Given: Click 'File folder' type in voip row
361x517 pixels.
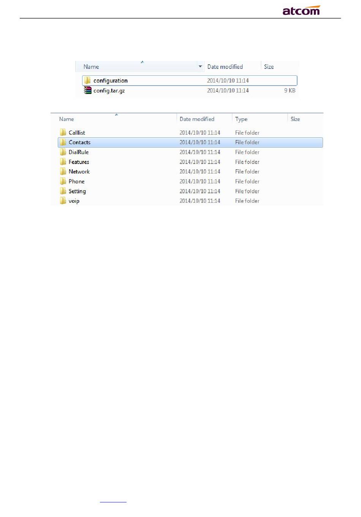Looking at the screenshot, I should [247, 201].
